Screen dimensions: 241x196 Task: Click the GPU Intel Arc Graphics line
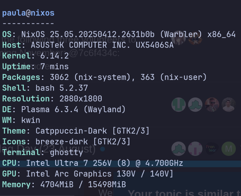tap(88, 174)
